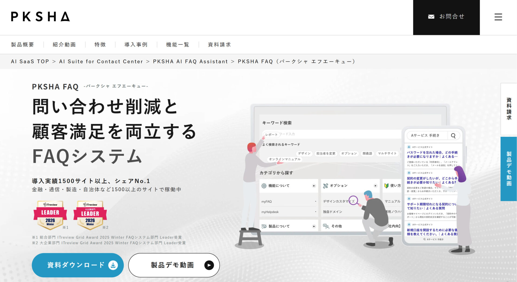The image size is (517, 282).
Task: Follow the AI SaaS TOP breadcrumb
Action: 30,62
